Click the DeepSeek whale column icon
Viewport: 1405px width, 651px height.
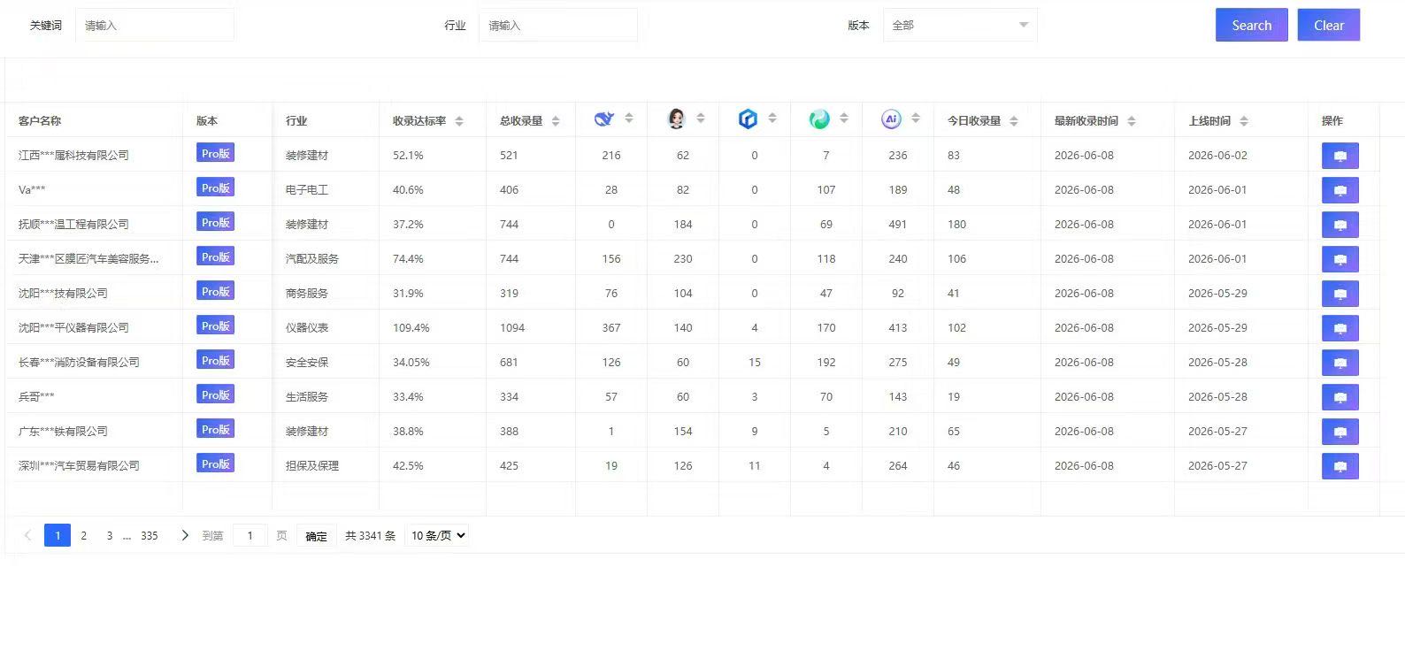pos(604,119)
